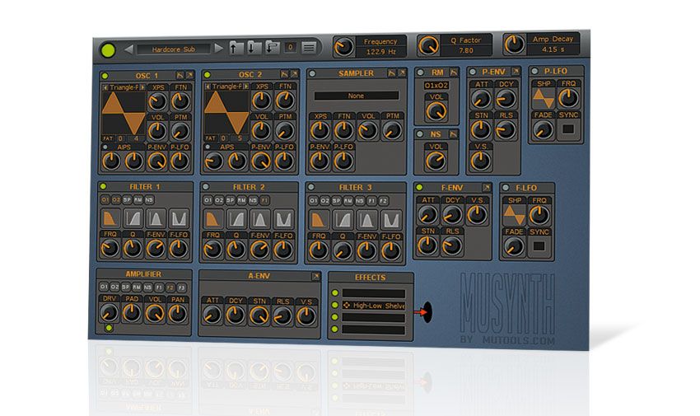700x416 pixels.
Task: Open the Hardcore Sub preset name selector
Action: point(174,49)
